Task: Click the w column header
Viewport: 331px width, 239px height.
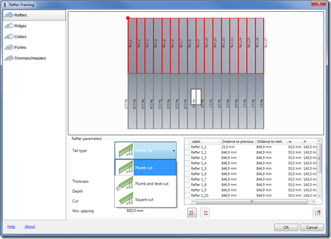Action: [295, 142]
